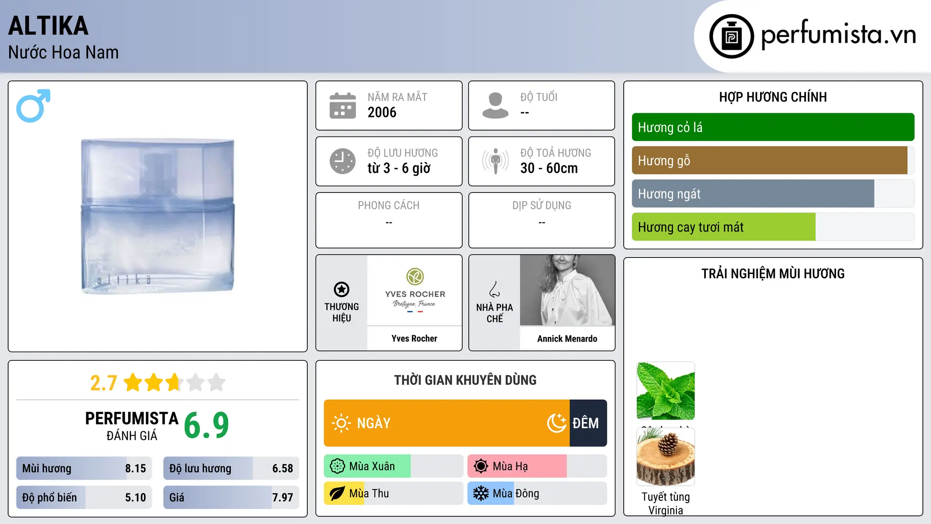Click the Phong cách heading
The image size is (931, 524).
(389, 206)
